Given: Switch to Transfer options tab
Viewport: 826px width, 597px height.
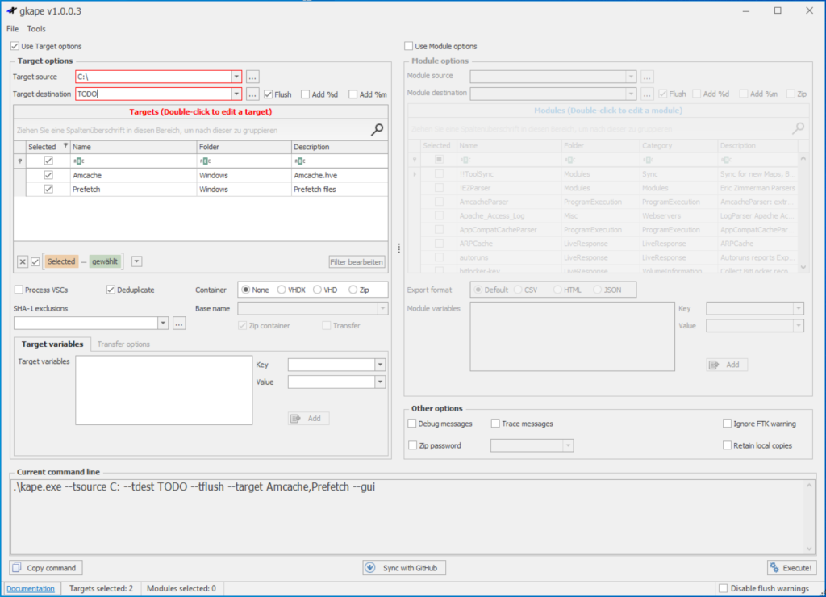Looking at the screenshot, I should pyautogui.click(x=123, y=344).
